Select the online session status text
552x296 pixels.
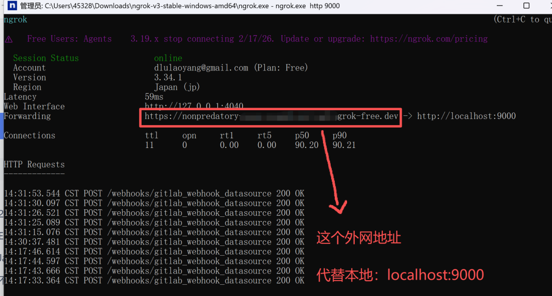point(168,58)
